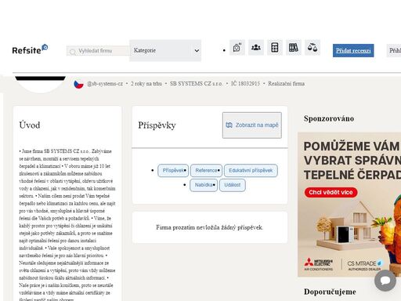This screenshot has width=401, height=301.
Task: Select the Reference filter tab
Action: pos(206,171)
